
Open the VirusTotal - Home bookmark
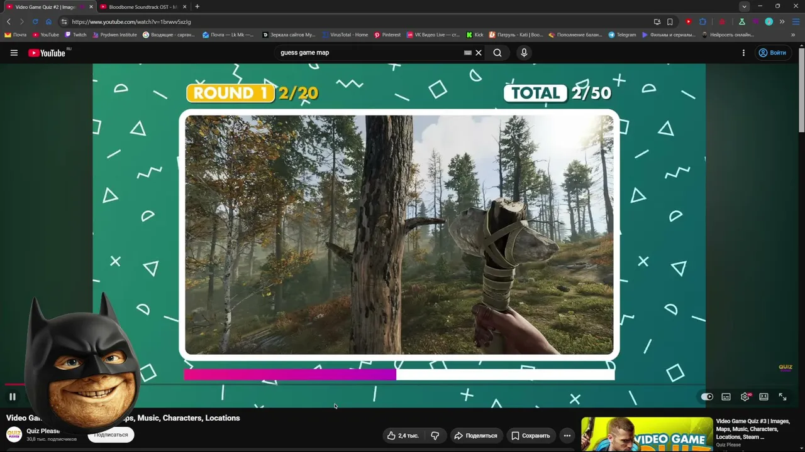point(345,35)
